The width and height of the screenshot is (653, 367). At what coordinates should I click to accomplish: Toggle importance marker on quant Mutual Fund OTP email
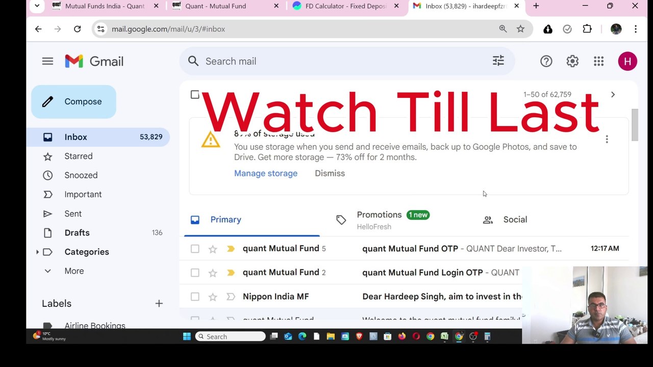pos(231,249)
